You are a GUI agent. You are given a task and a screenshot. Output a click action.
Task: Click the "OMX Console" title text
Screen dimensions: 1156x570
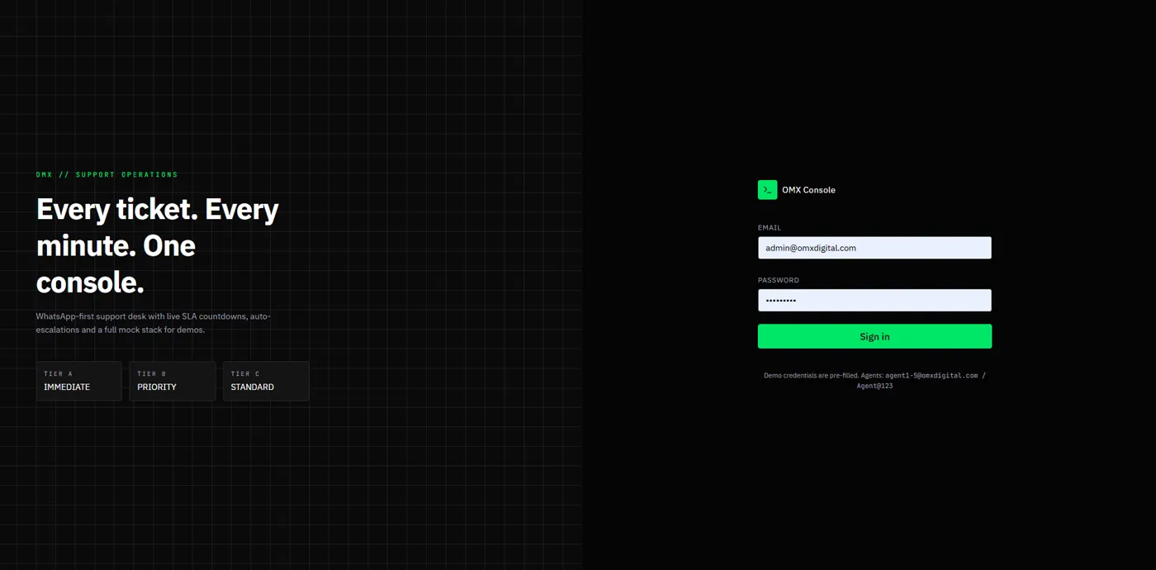pyautogui.click(x=808, y=190)
